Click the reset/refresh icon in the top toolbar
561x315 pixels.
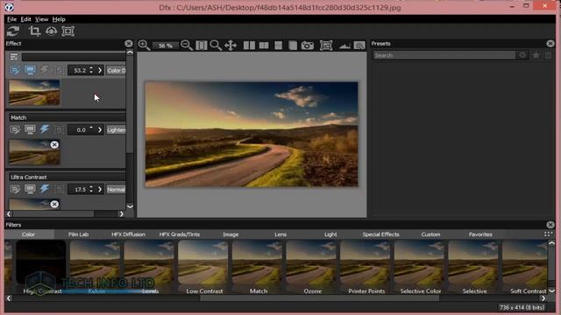[x=13, y=31]
